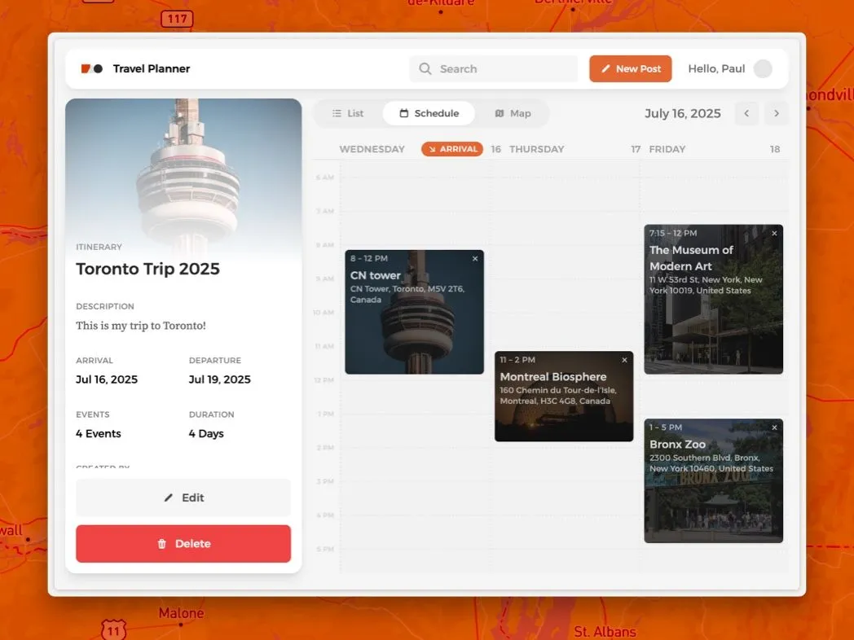Close the Montreal Biosphere event card

click(x=624, y=360)
